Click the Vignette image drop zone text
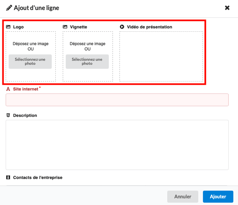Screen dimensions: 238x205 click(87, 46)
